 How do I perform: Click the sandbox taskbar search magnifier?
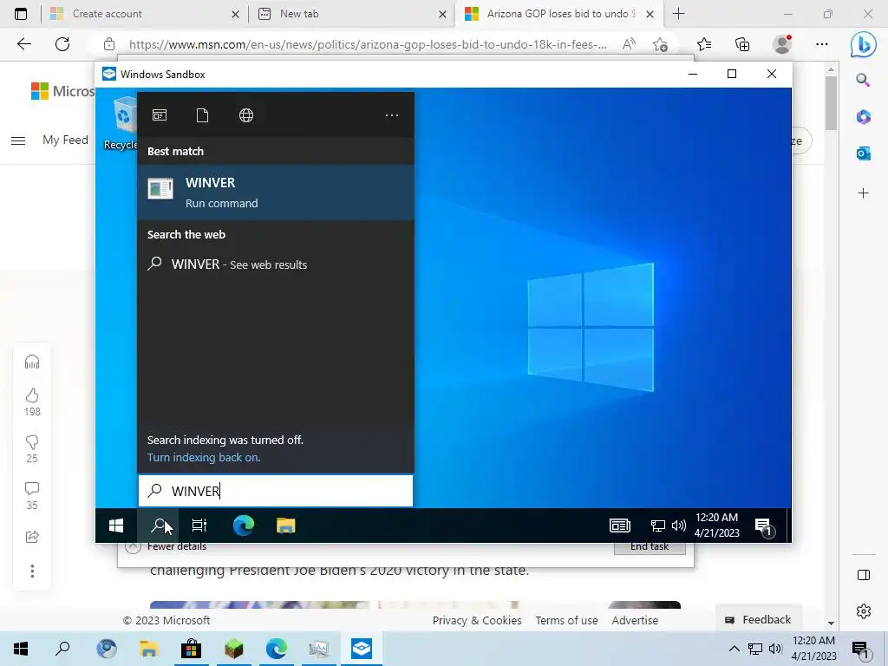pyautogui.click(x=158, y=526)
